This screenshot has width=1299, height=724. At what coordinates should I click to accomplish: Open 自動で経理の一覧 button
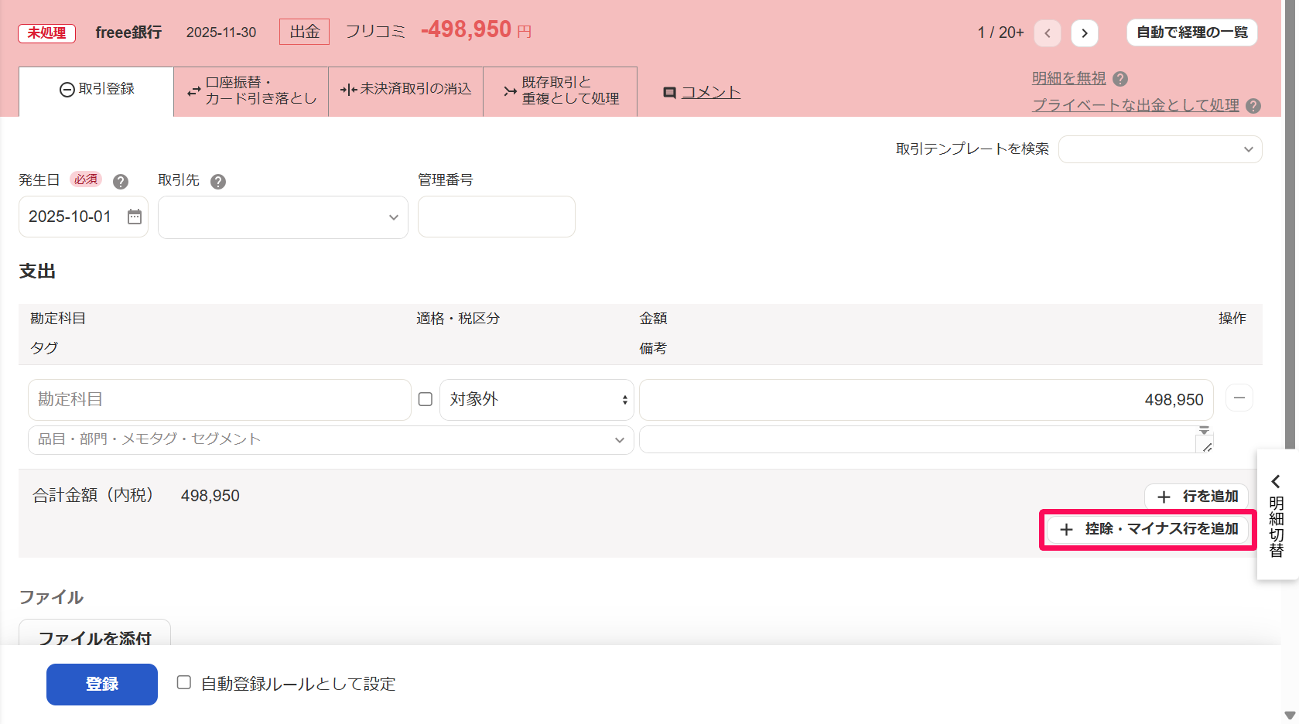[1192, 32]
